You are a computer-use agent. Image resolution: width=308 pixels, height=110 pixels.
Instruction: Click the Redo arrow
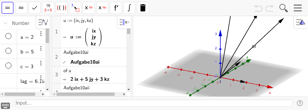tap(269, 8)
